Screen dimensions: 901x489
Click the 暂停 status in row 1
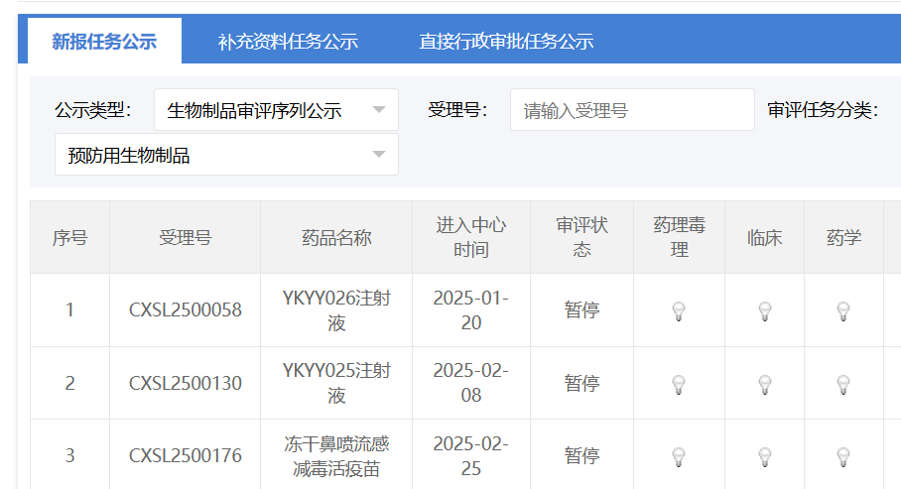click(581, 310)
